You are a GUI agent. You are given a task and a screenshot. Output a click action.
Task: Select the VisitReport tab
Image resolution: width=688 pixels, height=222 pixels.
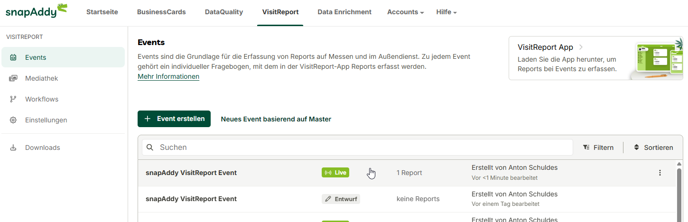280,12
